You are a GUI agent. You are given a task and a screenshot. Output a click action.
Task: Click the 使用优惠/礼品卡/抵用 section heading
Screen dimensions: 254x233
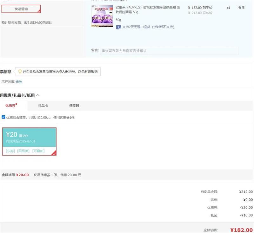click(x=17, y=95)
